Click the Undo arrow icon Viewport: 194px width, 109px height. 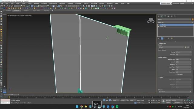pos(2,6)
